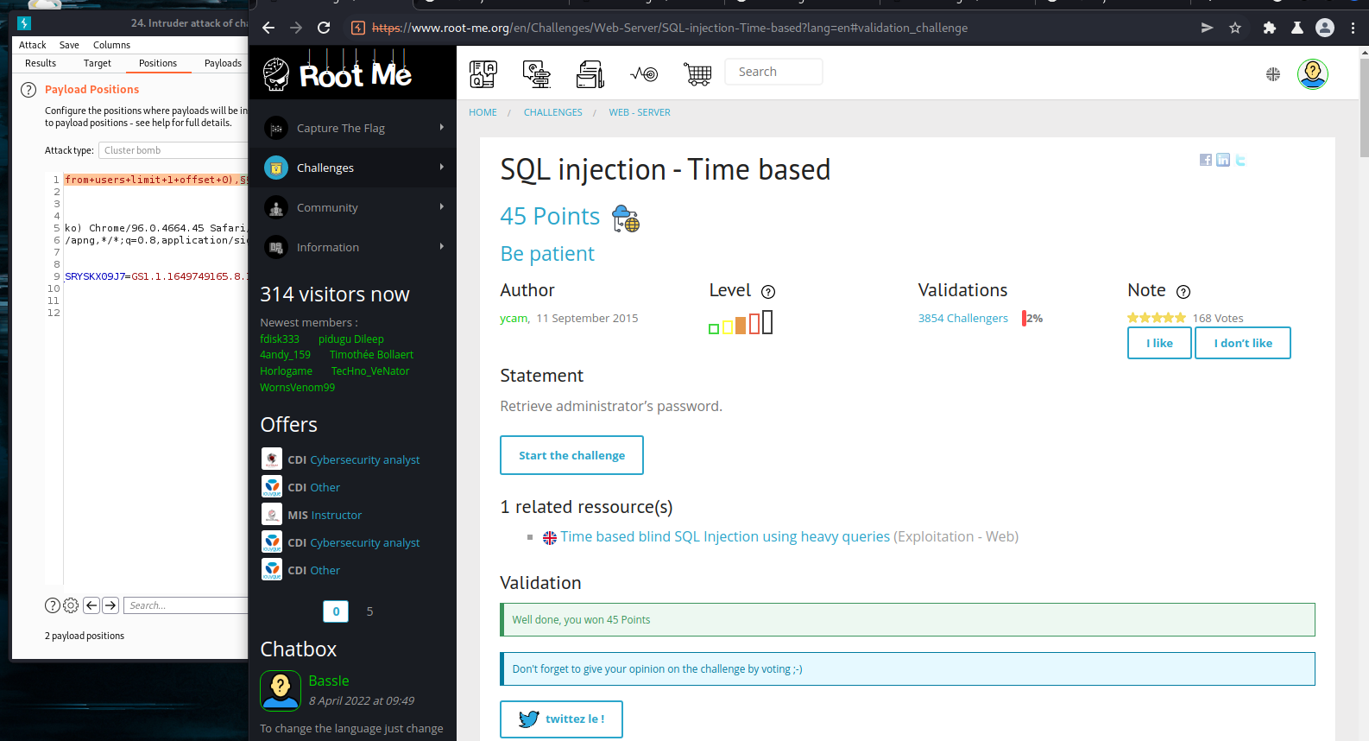Click the I like button
1369x741 pixels.
[1159, 343]
